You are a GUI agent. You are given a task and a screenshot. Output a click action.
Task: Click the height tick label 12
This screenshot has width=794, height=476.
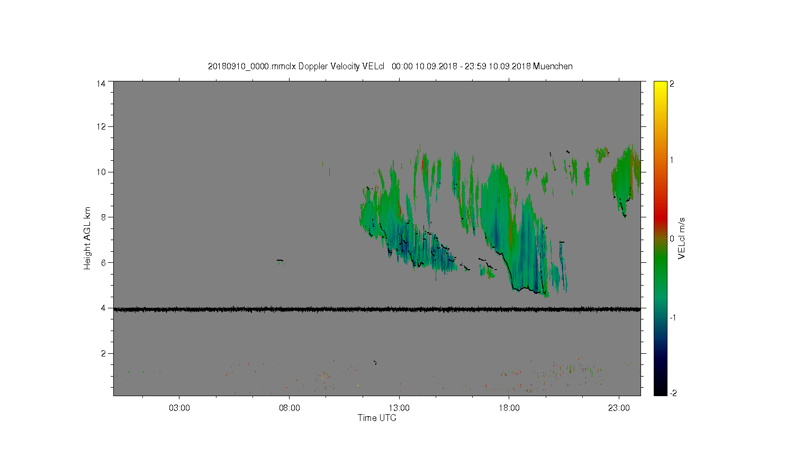pyautogui.click(x=101, y=126)
